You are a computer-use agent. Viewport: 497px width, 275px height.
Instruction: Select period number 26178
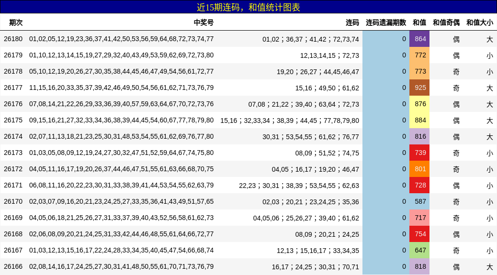[x=13, y=72]
